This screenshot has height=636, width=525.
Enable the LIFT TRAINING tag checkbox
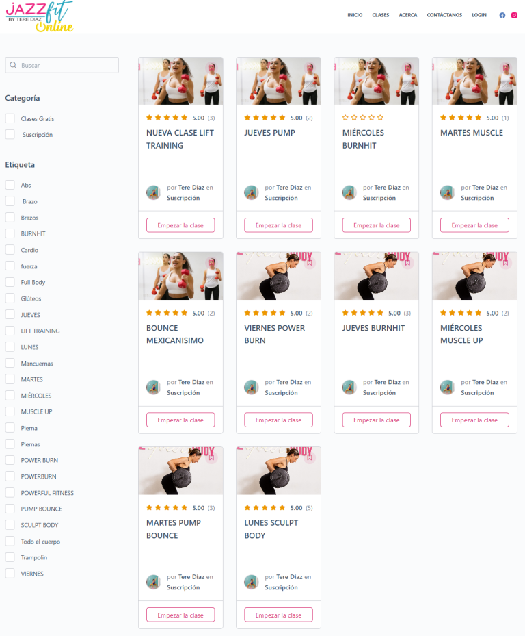pos(10,331)
